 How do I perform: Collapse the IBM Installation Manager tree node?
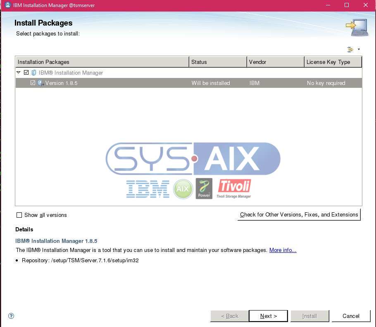pyautogui.click(x=19, y=72)
